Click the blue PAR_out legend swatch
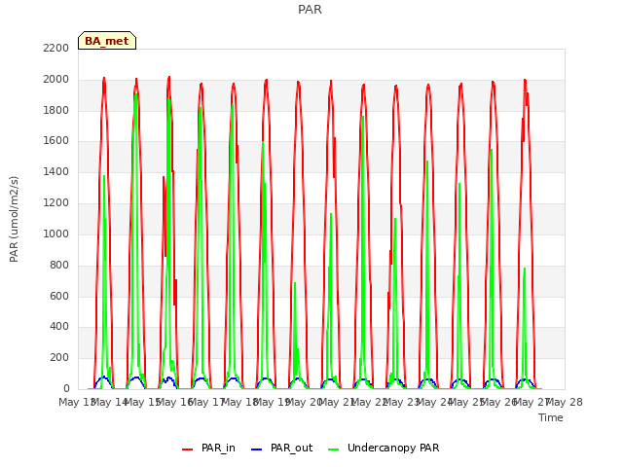 click(x=257, y=449)
